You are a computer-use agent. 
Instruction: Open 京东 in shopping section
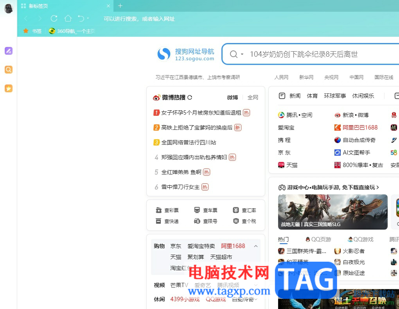176,246
